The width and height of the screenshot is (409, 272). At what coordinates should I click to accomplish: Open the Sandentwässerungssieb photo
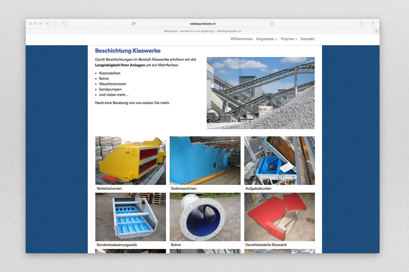pos(131,217)
